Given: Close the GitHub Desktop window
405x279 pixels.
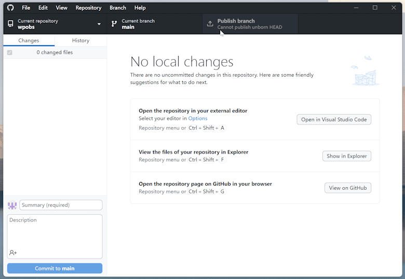Looking at the screenshot, I should (x=394, y=8).
